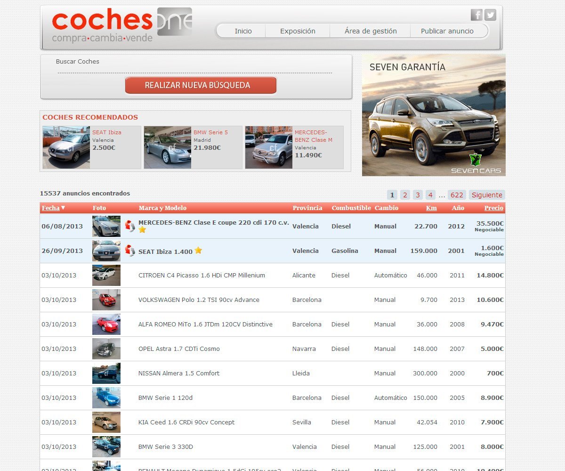The width and height of the screenshot is (565, 471).
Task: Go to results page 3
Action: pos(418,195)
